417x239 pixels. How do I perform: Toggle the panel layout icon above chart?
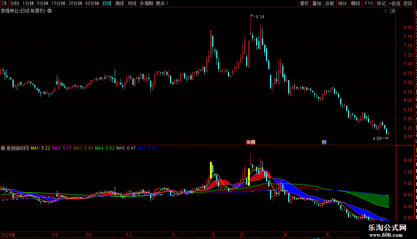[392, 11]
